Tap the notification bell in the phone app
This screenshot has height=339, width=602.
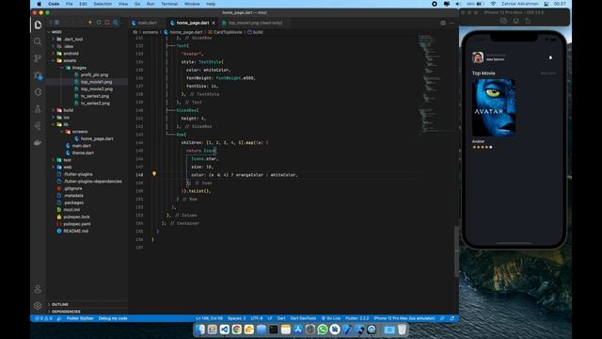[550, 57]
